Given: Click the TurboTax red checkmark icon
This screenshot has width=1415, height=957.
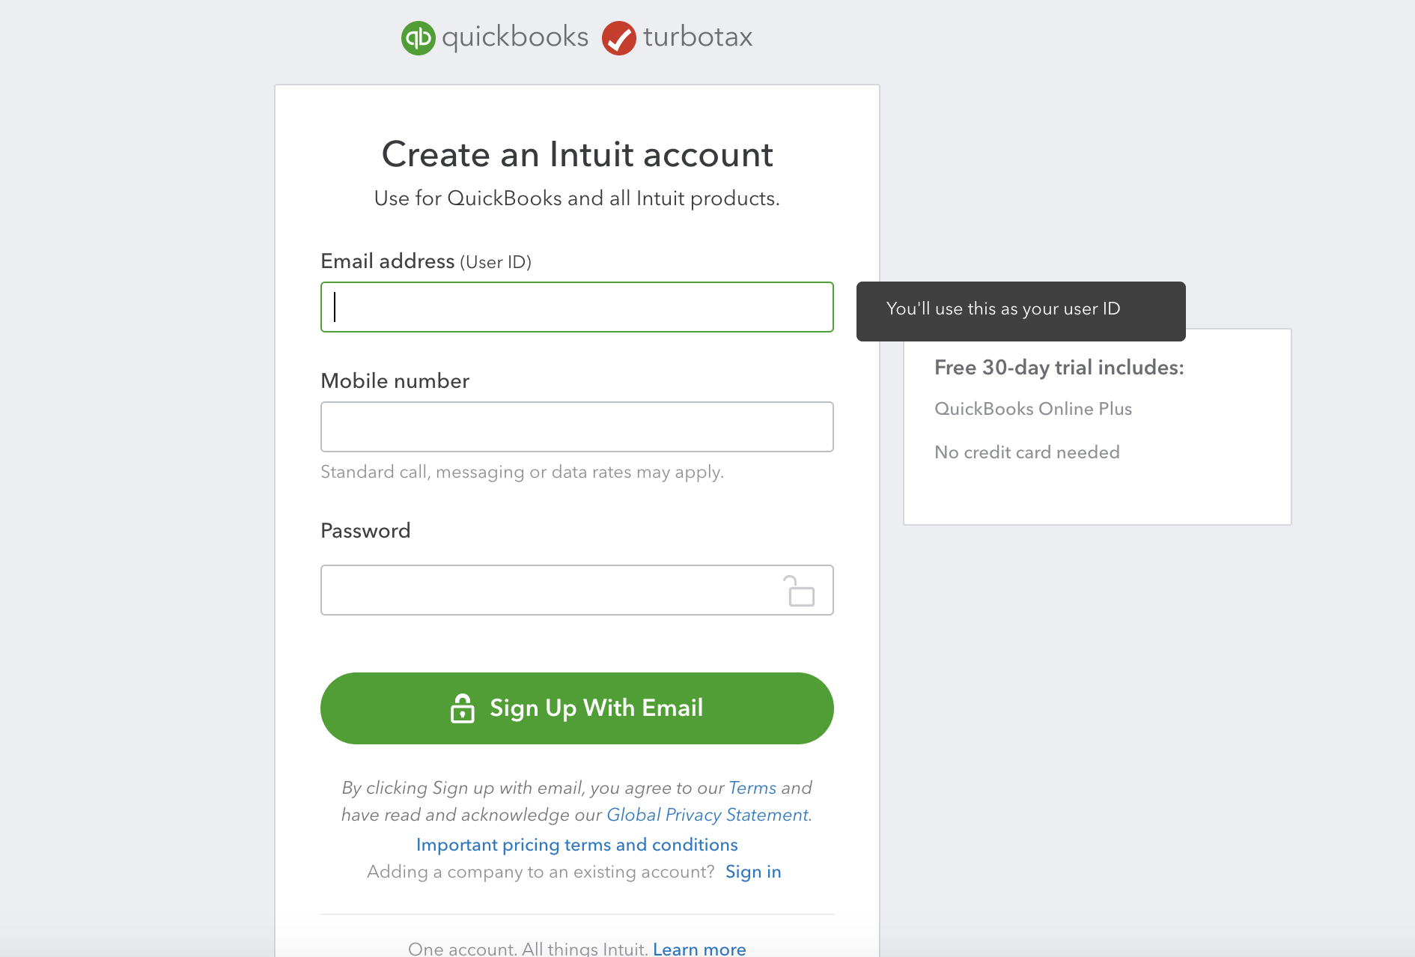Looking at the screenshot, I should click(x=618, y=37).
